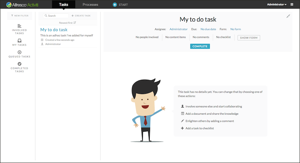Click the No due date link

point(208,29)
